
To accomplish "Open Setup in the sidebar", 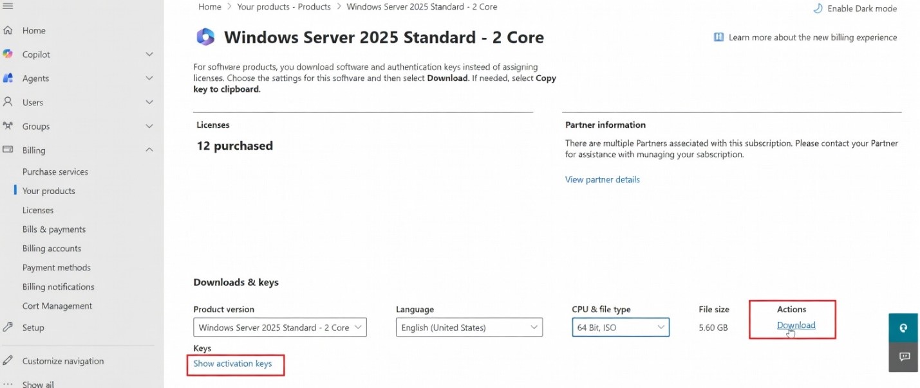I will [x=33, y=327].
